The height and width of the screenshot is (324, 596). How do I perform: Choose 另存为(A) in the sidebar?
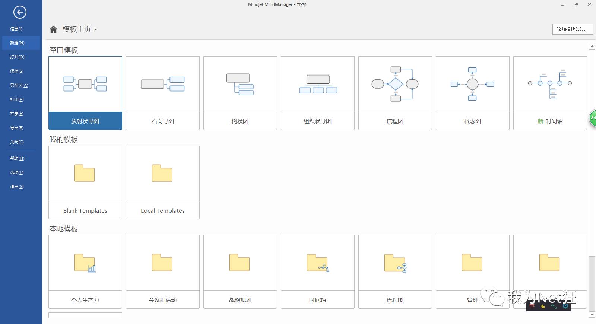tap(19, 85)
